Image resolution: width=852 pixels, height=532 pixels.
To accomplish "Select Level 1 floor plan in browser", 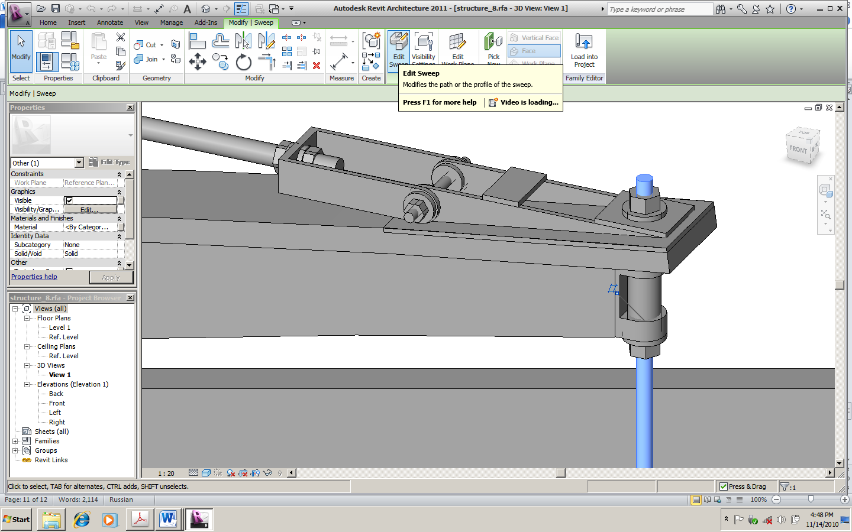I will [59, 327].
